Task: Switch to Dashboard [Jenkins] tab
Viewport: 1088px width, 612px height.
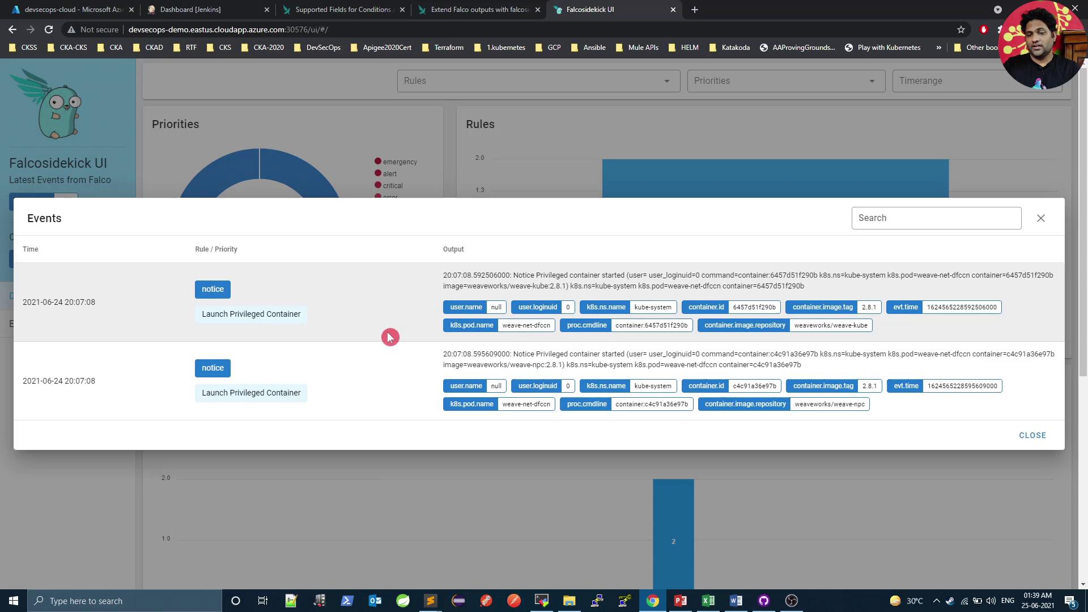Action: click(x=190, y=10)
